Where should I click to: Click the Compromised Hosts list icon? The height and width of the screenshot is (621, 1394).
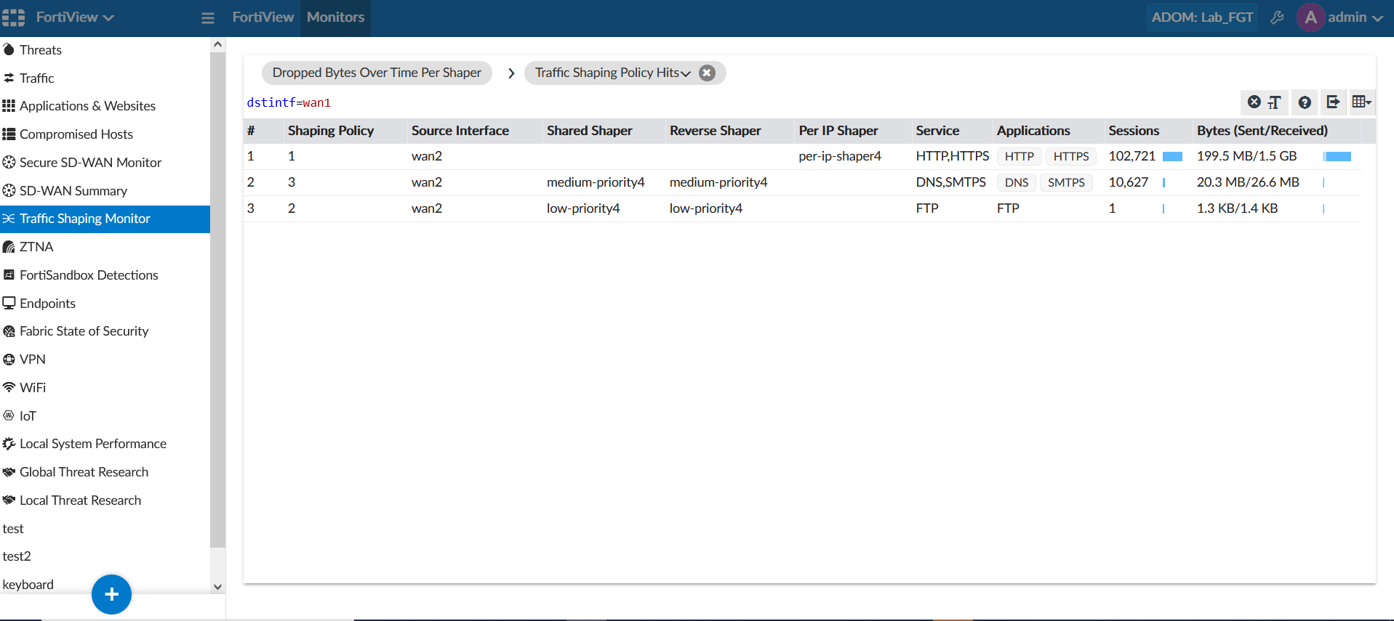point(9,134)
